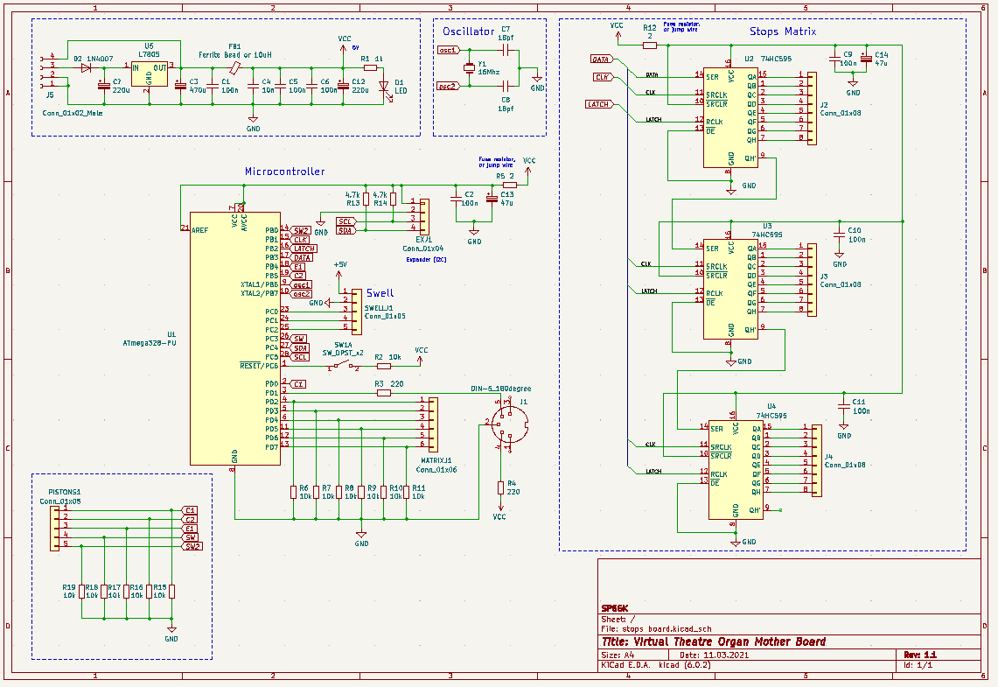
Task: Select the J3 Conn_01x08 connector
Action: click(812, 279)
